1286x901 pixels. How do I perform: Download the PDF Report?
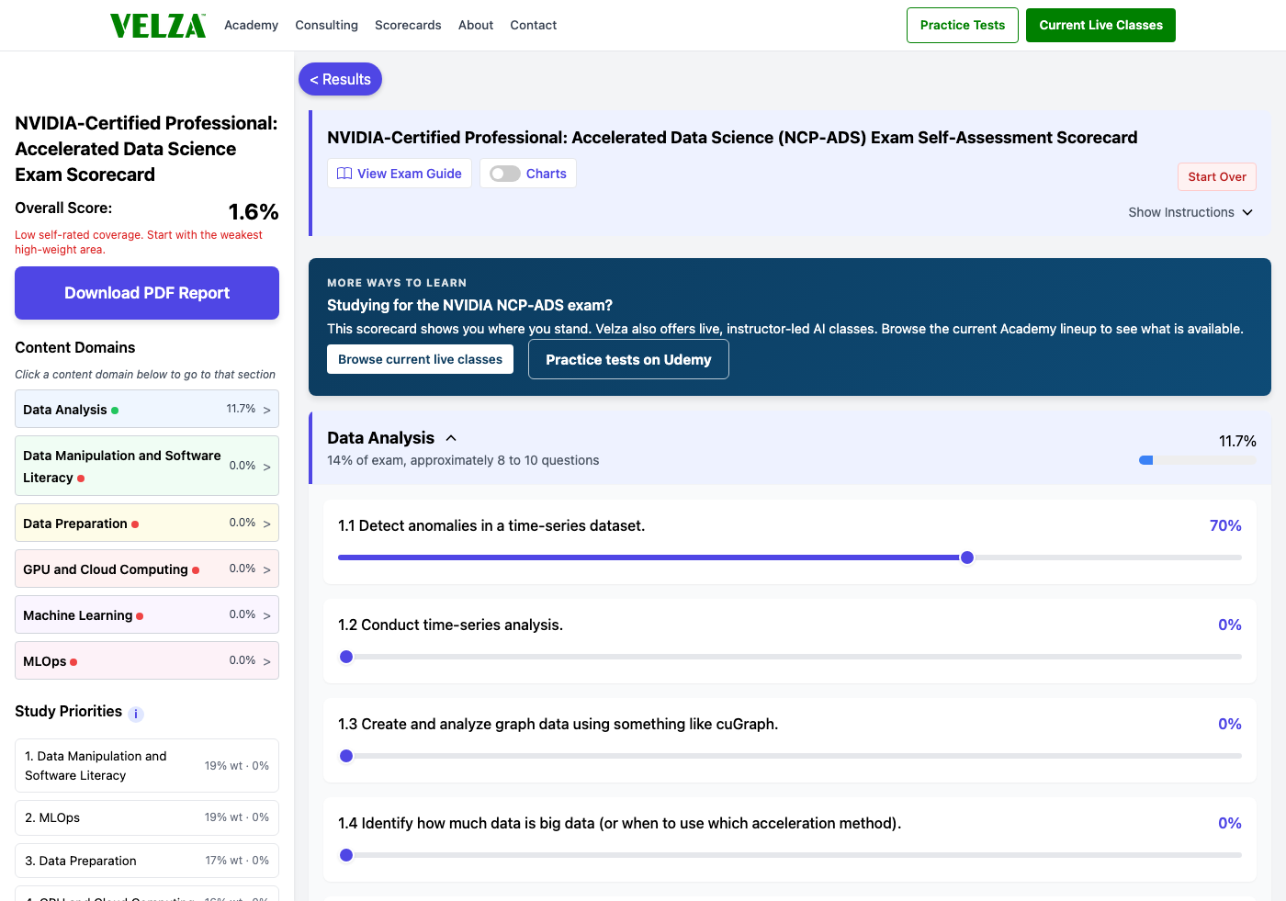tap(147, 293)
